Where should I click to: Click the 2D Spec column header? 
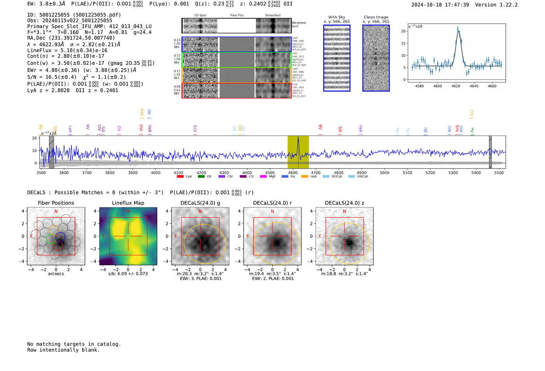(x=200, y=15)
